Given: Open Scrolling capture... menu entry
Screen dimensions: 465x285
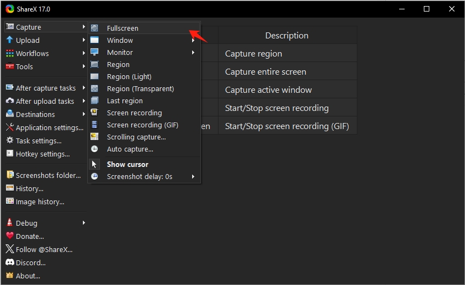Looking at the screenshot, I should (x=144, y=137).
